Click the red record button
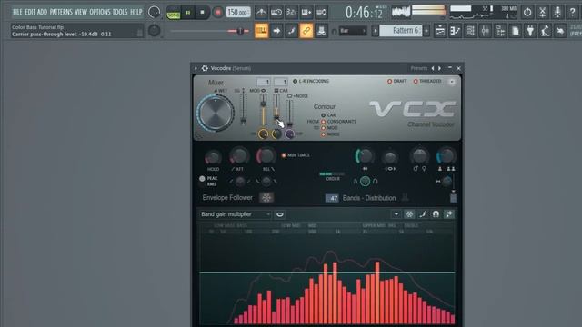This screenshot has width=582, height=327. pos(218,12)
